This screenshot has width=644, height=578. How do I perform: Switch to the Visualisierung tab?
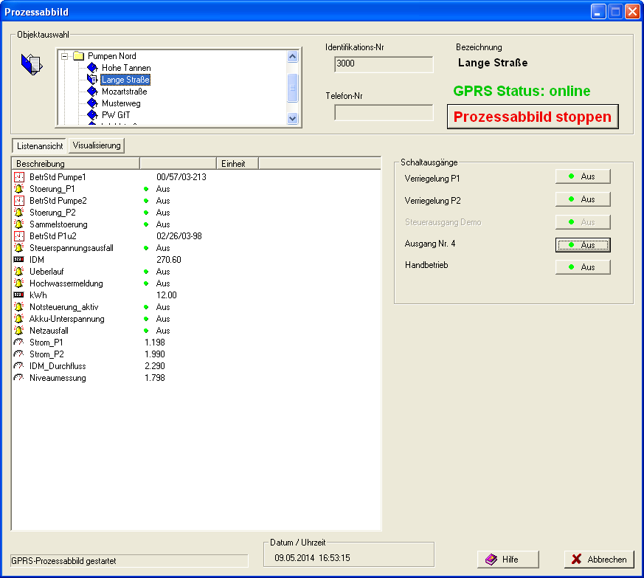click(x=97, y=145)
